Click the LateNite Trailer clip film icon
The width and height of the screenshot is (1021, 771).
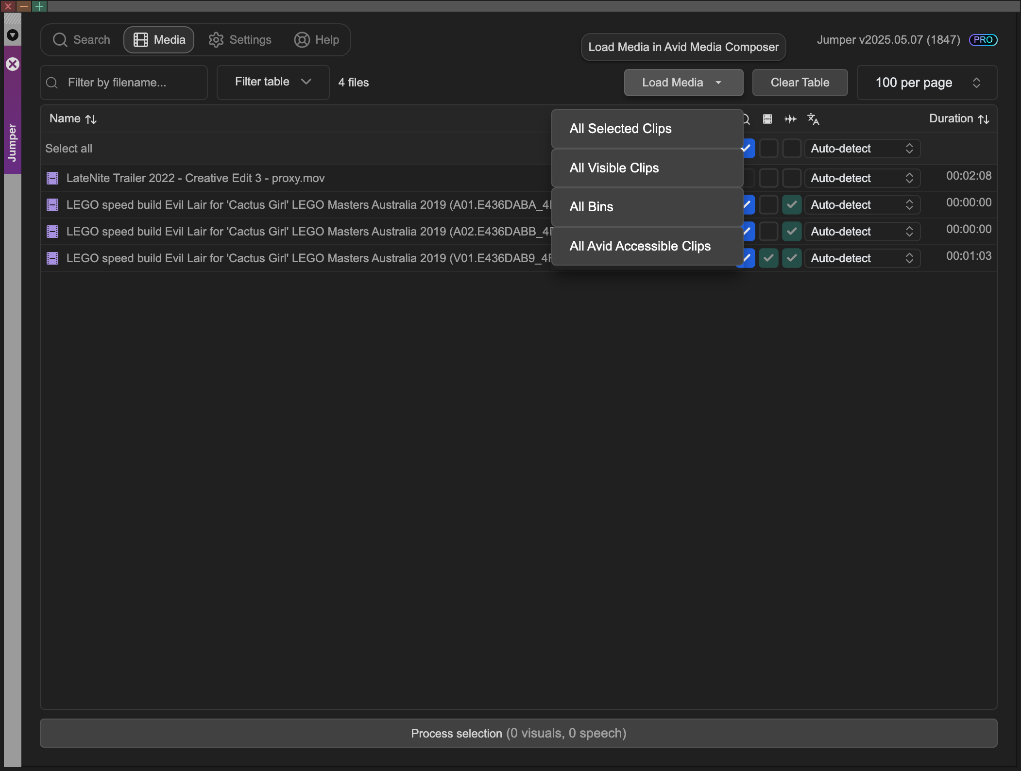coord(52,178)
